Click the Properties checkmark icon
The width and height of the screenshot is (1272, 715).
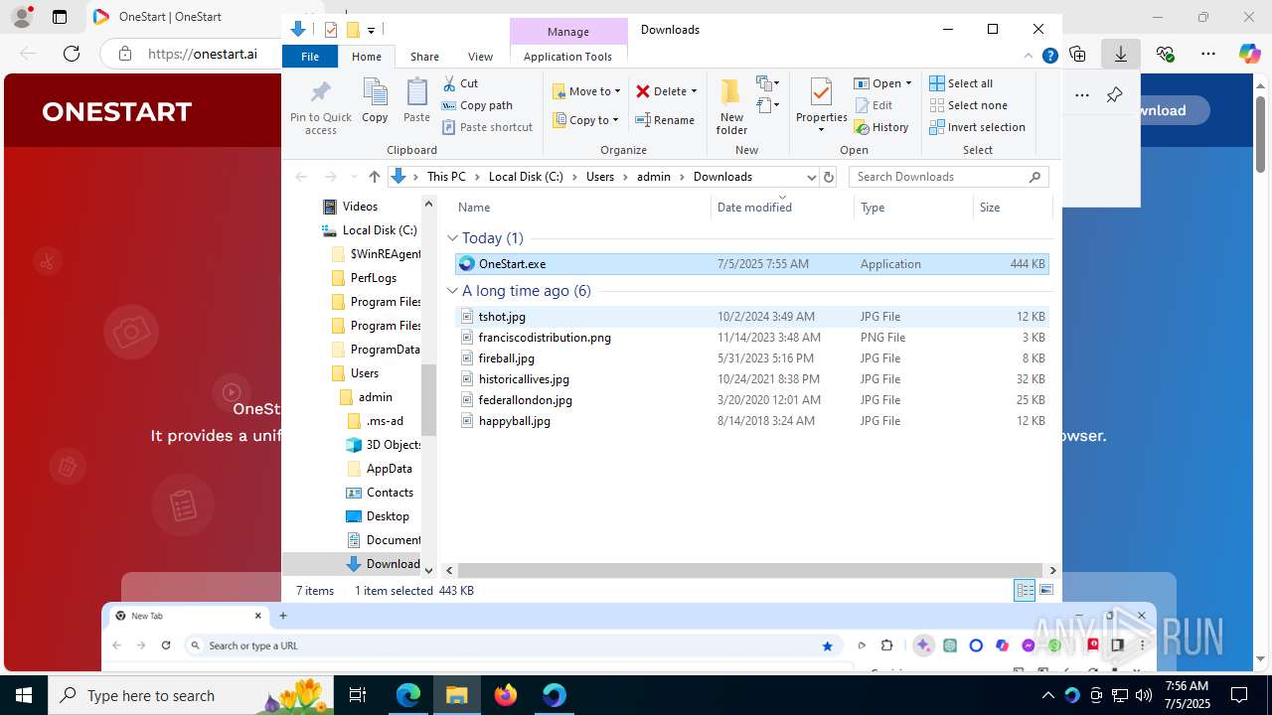tap(821, 93)
